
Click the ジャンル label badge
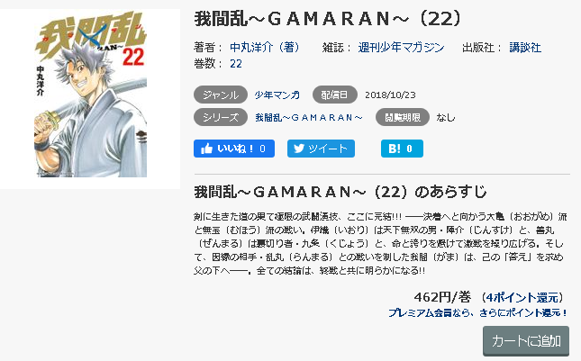[221, 95]
